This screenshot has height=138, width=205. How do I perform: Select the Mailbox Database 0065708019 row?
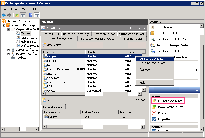point(92,69)
